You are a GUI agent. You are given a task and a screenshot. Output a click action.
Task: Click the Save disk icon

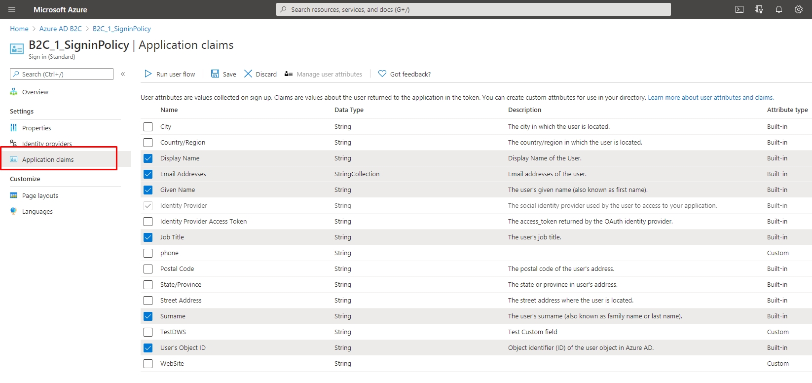point(215,74)
